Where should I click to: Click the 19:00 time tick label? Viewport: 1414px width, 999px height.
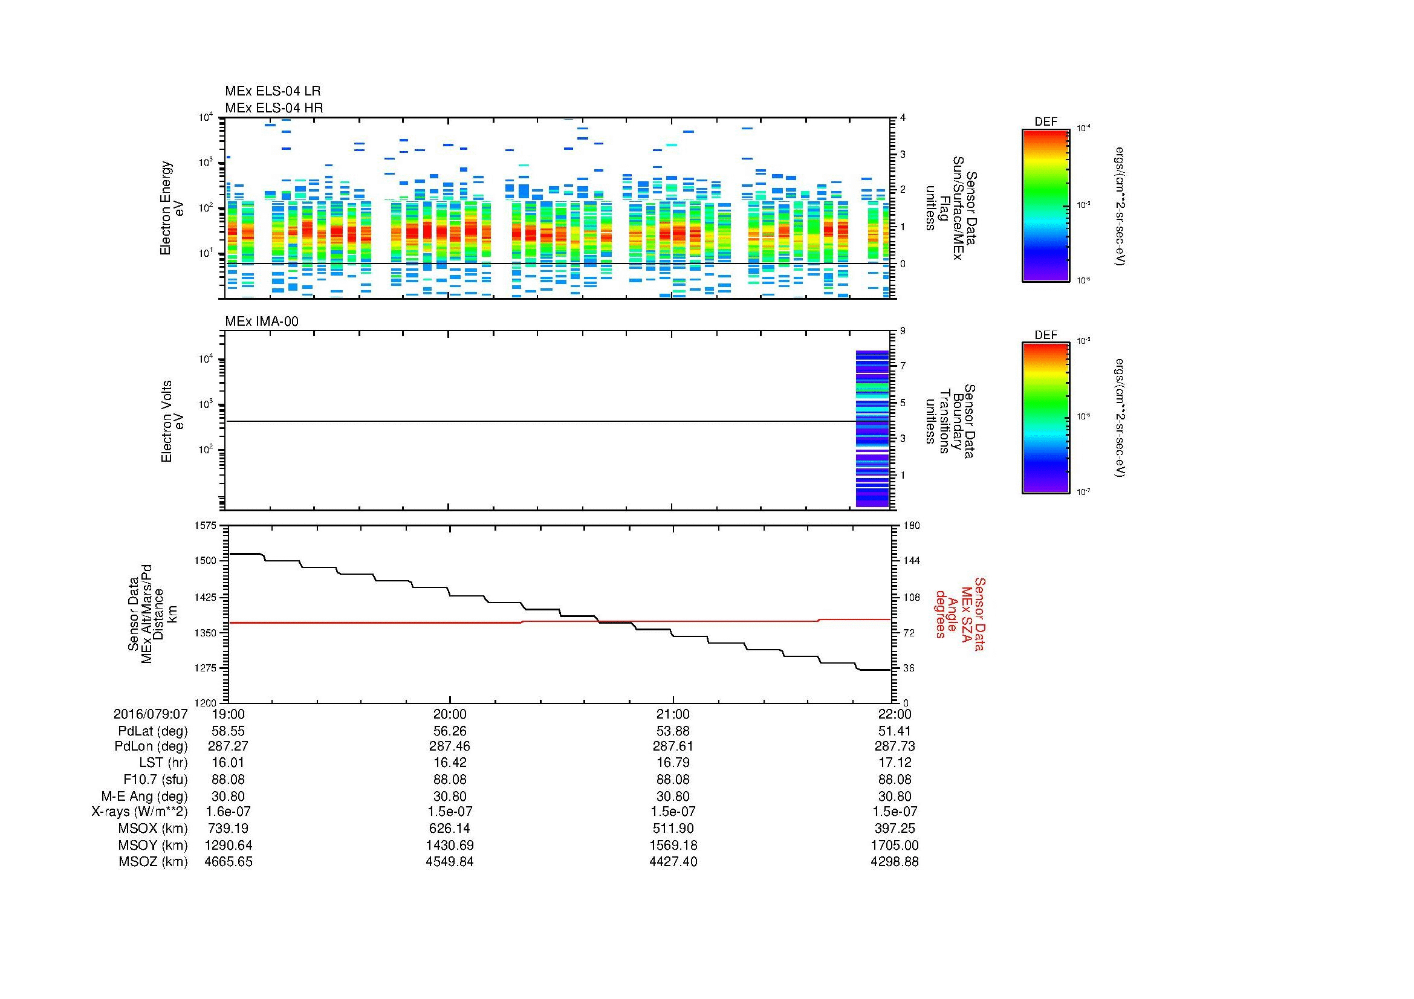[x=229, y=714]
